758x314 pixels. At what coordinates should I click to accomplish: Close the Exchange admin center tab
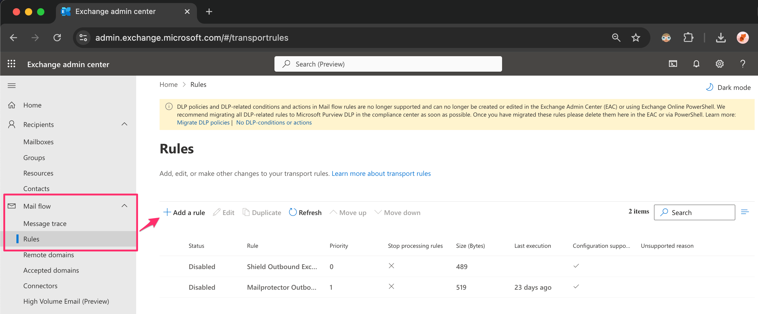click(187, 12)
